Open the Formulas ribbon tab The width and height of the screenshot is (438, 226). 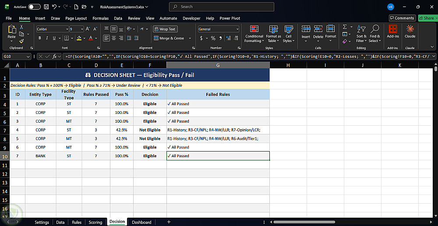tap(101, 18)
